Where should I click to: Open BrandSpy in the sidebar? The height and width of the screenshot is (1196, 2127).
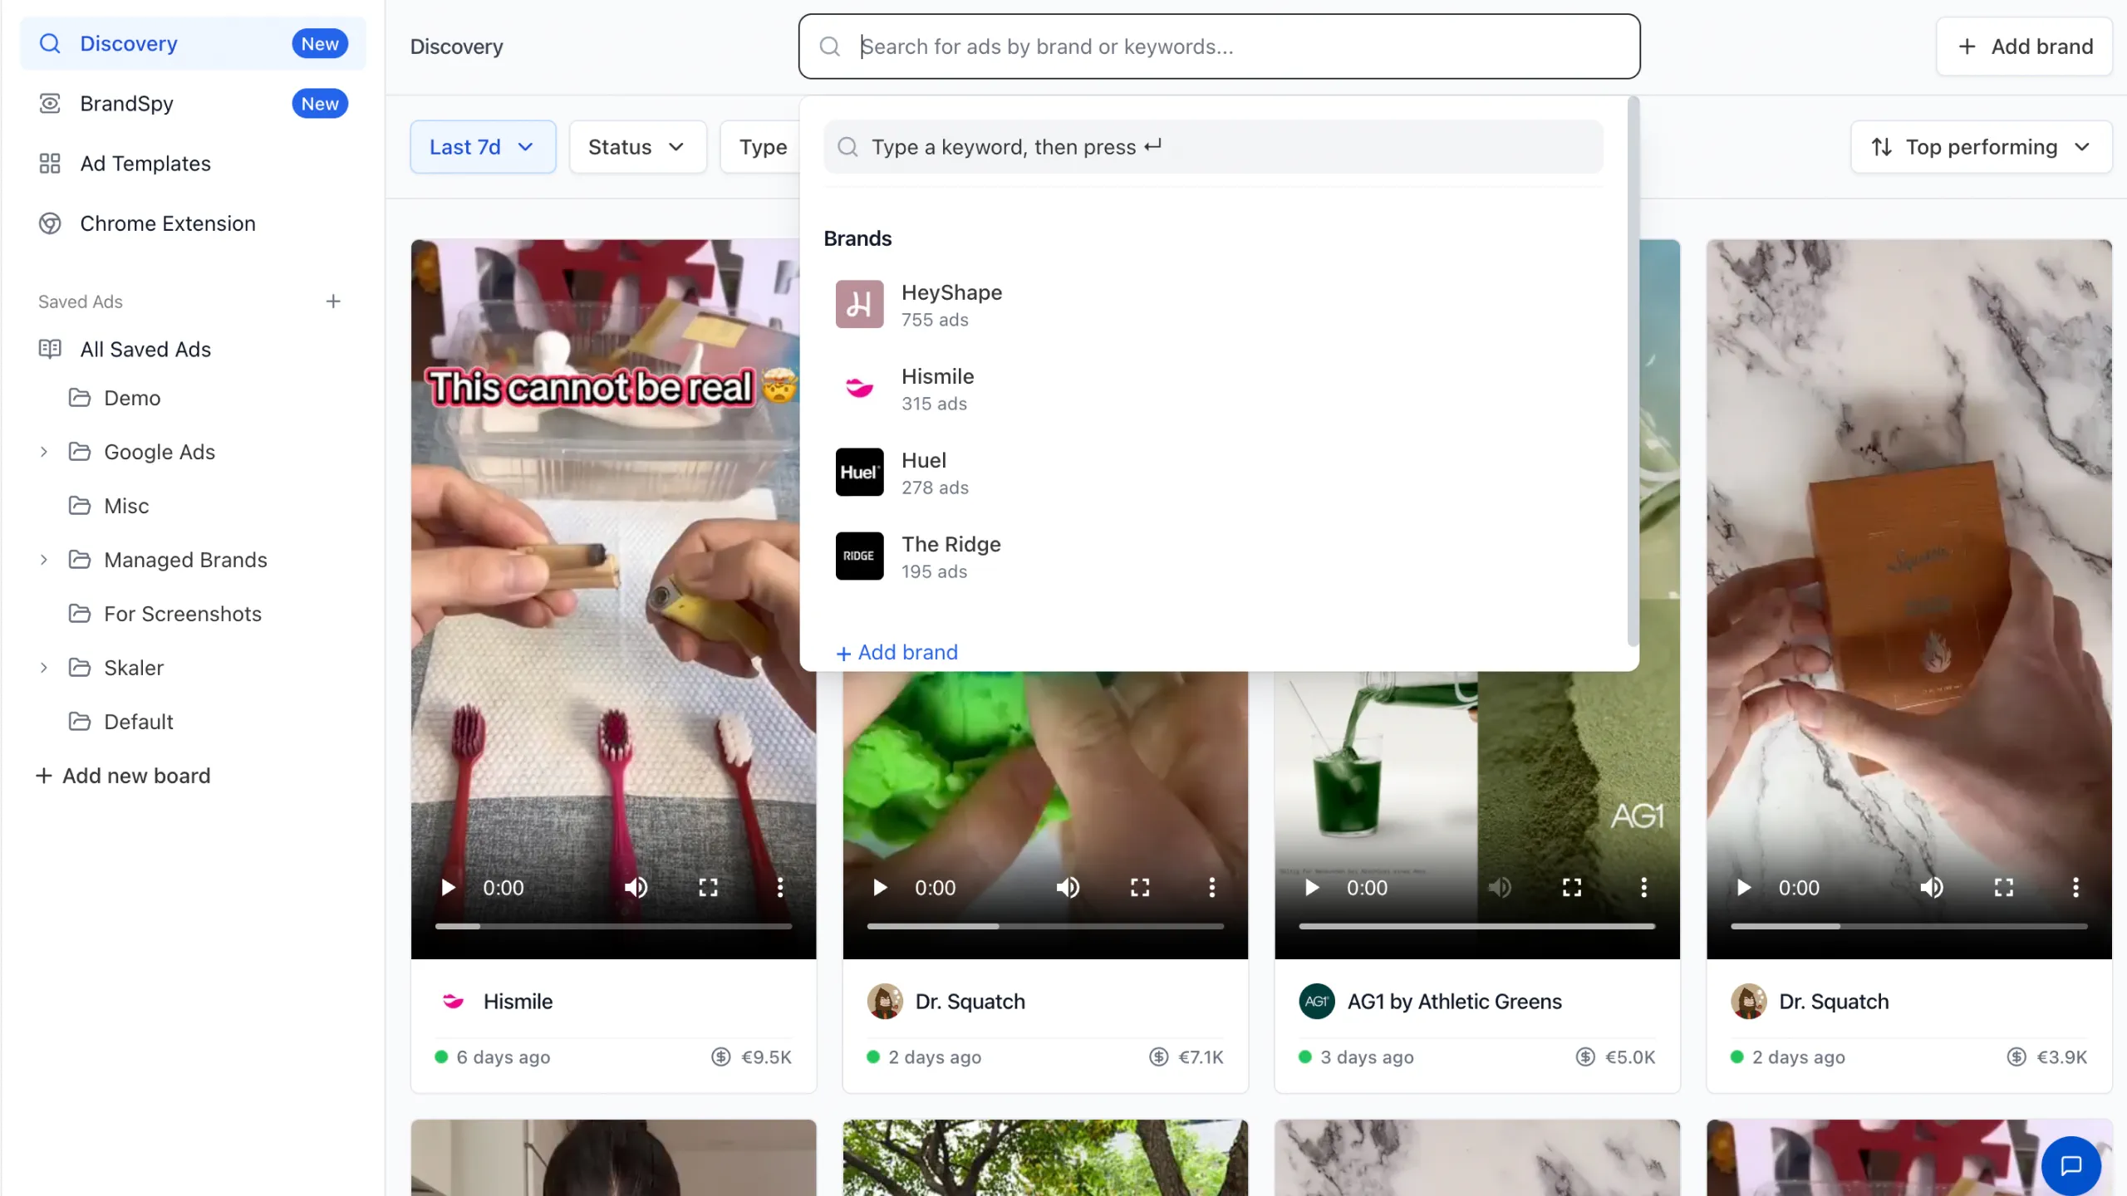[x=193, y=104]
